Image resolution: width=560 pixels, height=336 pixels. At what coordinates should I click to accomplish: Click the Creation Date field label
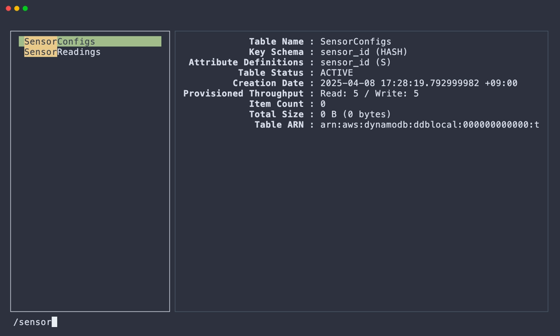[x=268, y=83]
